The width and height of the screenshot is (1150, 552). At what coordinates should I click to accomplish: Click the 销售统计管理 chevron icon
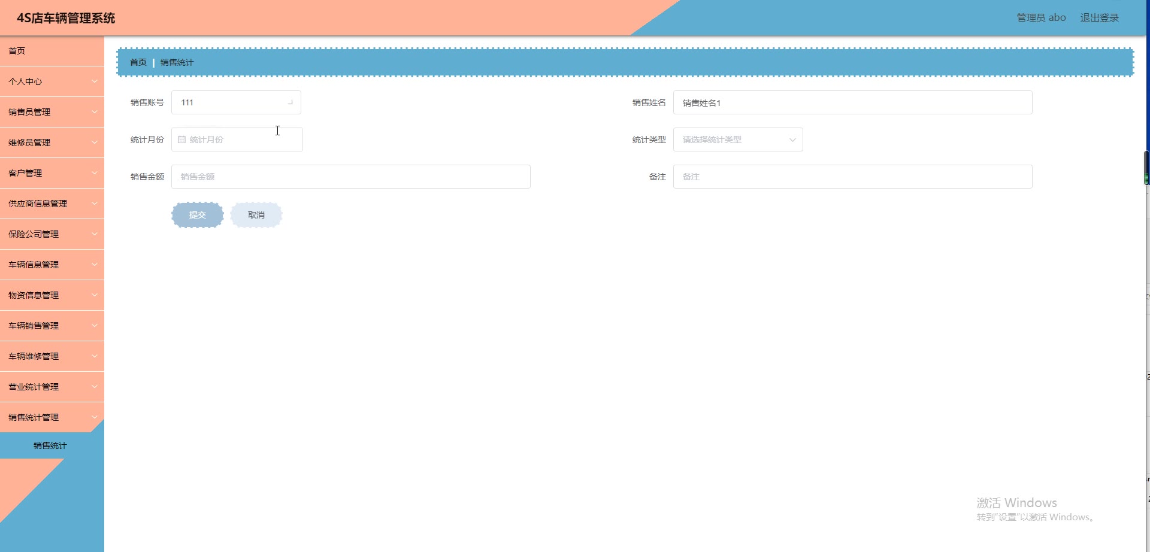pos(95,417)
